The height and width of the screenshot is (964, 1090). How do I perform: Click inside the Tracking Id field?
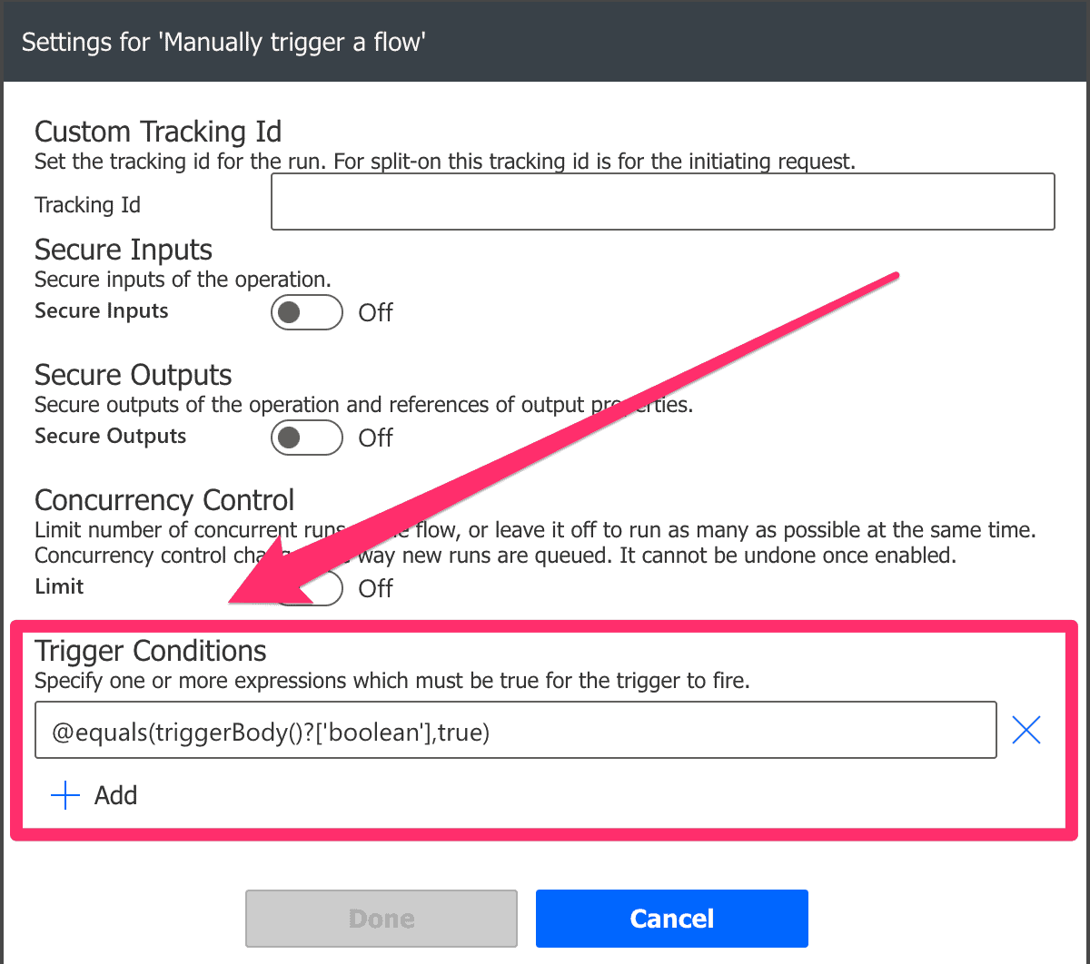coord(661,202)
